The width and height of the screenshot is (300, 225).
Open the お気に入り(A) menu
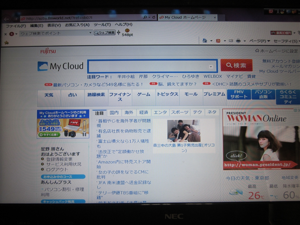(x=77, y=25)
